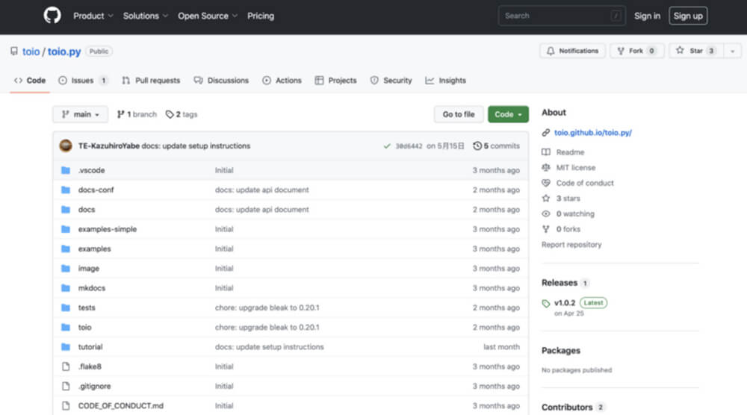Click 'chore: upgrade bleak to 0.20.1' on toio row

pyautogui.click(x=267, y=328)
